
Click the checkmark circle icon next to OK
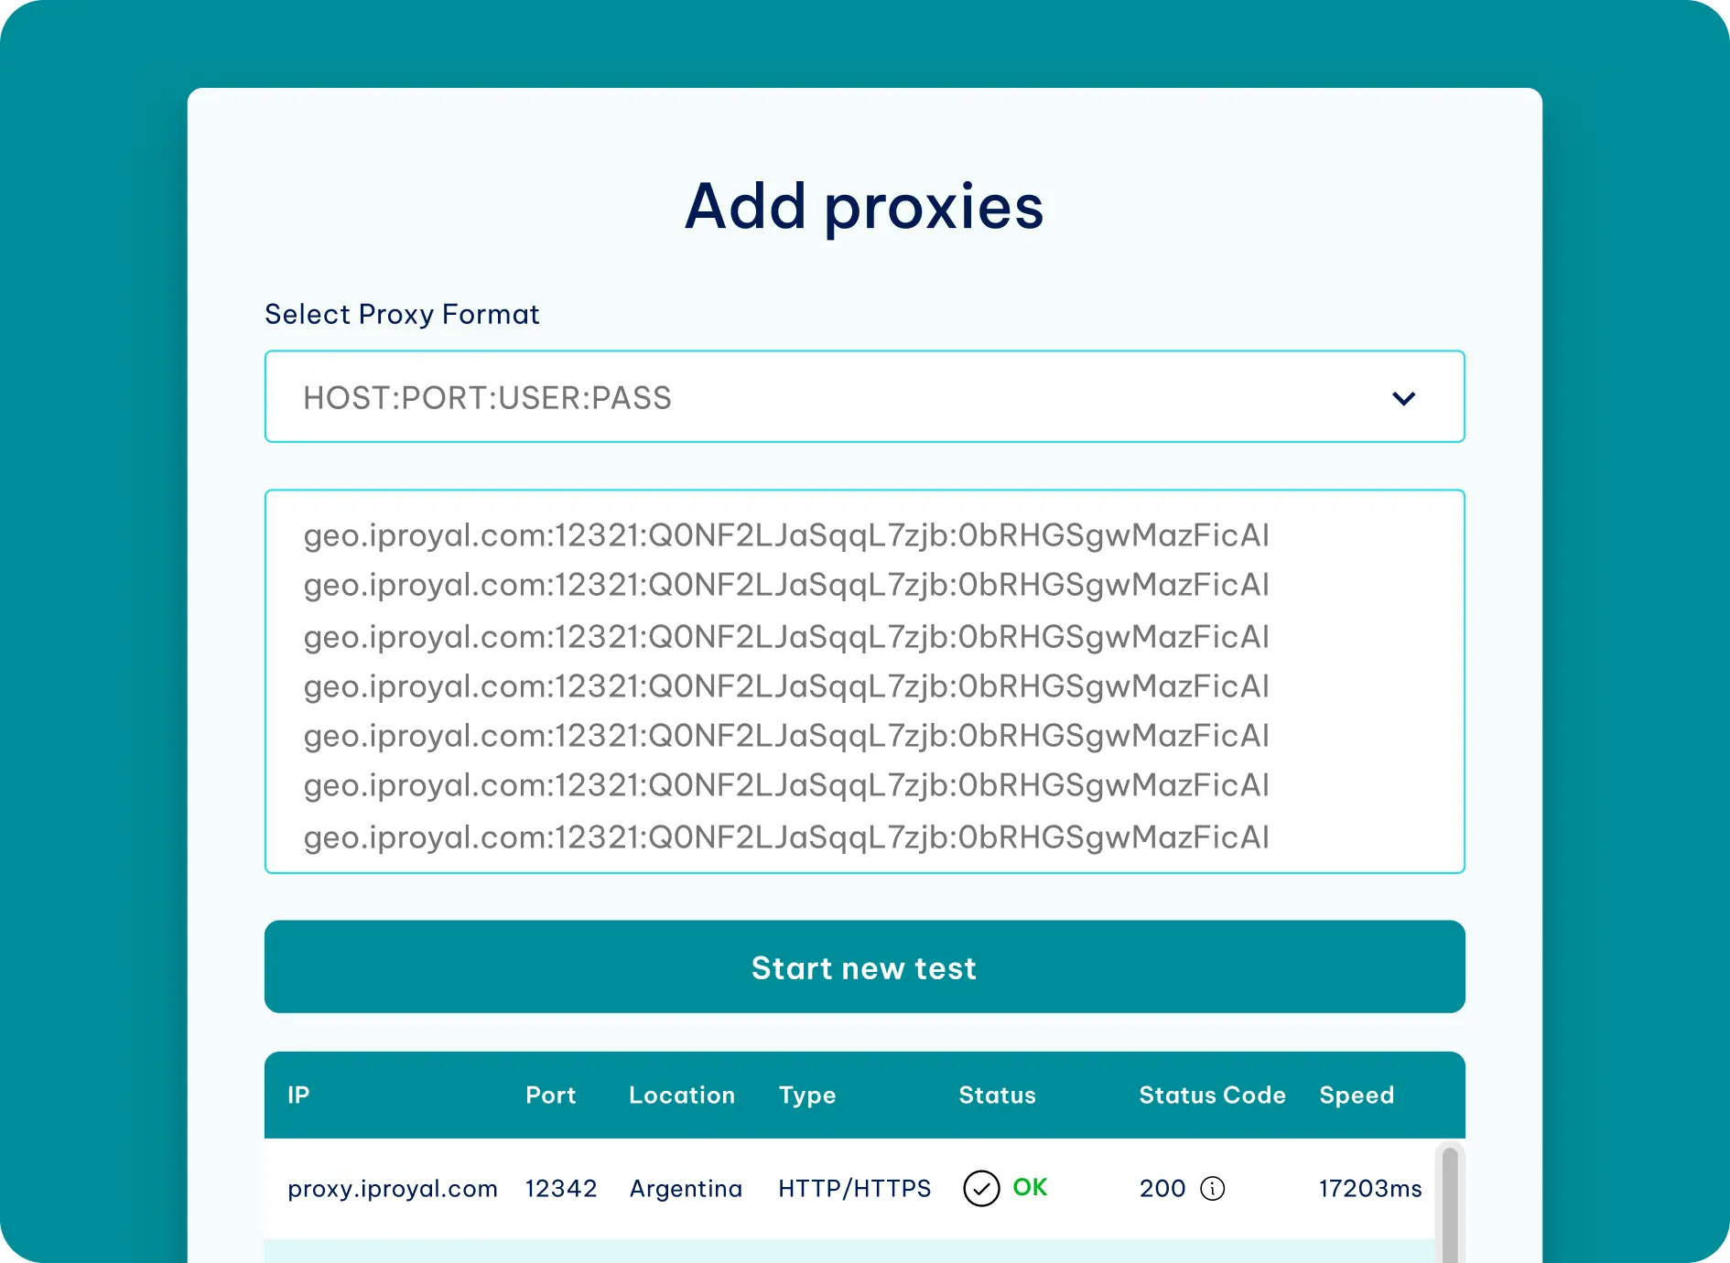click(981, 1188)
